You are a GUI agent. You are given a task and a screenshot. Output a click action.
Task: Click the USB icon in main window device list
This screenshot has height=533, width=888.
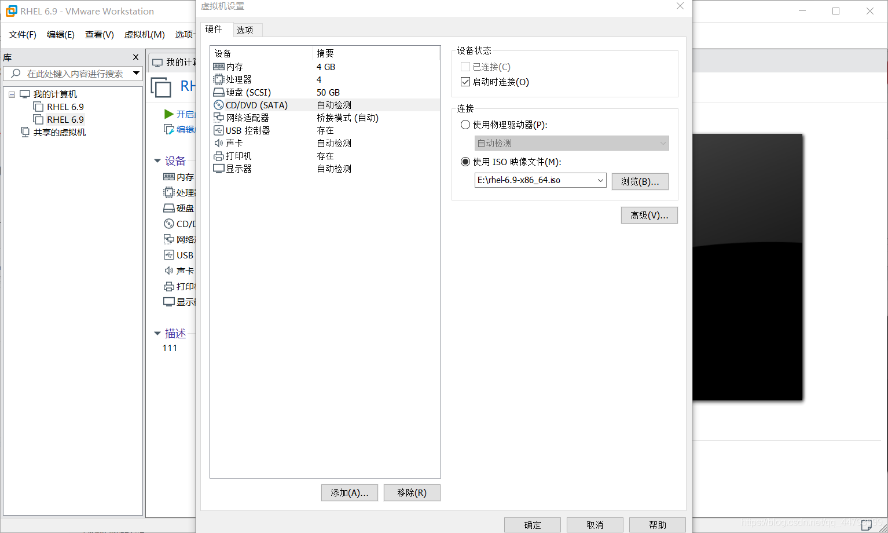click(x=169, y=255)
